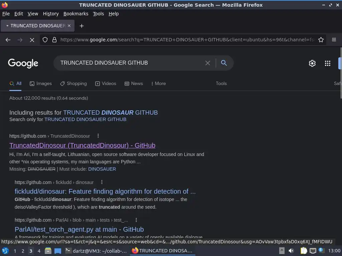Screen dimensions: 342x256
Task: Open the Google apps grid
Action: pyautogui.click(x=328, y=63)
